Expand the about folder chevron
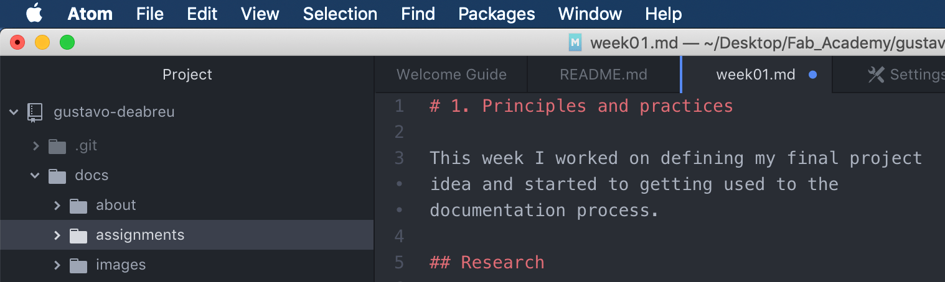The width and height of the screenshot is (945, 282). [x=57, y=205]
